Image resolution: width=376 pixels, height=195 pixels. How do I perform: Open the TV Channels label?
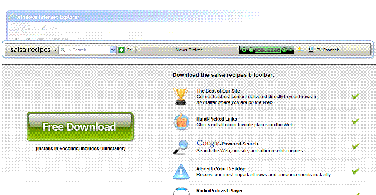328,50
